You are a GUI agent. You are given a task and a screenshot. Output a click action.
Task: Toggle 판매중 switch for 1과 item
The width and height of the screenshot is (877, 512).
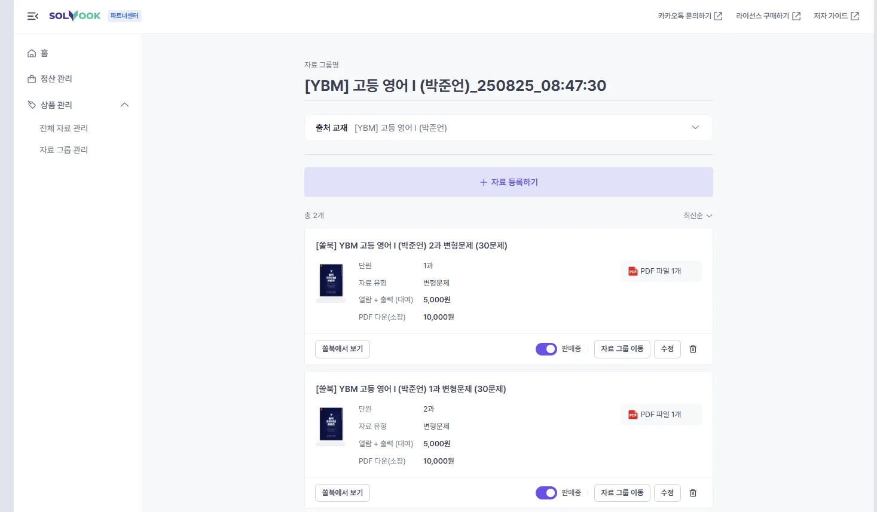(546, 493)
